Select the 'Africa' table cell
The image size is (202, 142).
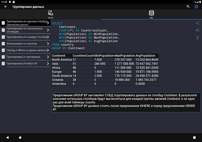click(x=56, y=68)
